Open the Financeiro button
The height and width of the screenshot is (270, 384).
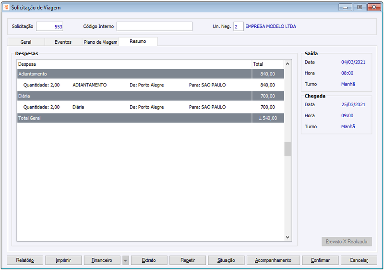click(102, 260)
